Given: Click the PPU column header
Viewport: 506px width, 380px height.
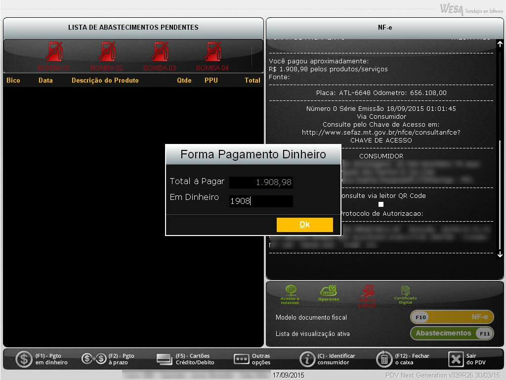Looking at the screenshot, I should tap(211, 80).
